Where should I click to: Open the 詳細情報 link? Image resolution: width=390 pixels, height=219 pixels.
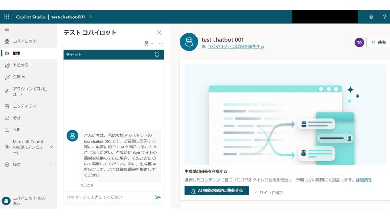pyautogui.click(x=364, y=180)
